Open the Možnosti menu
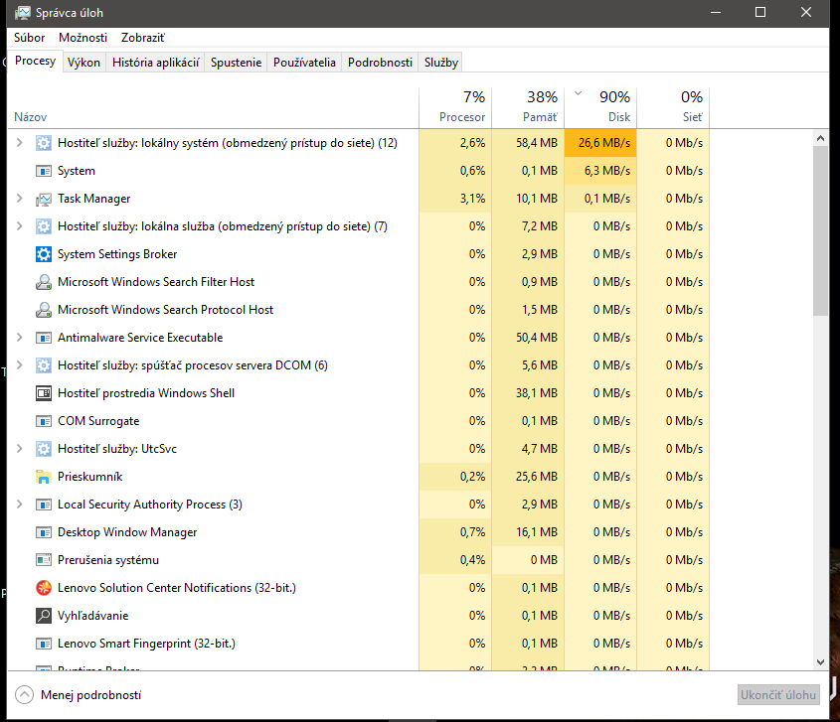Viewport: 840px width, 722px height. (84, 38)
